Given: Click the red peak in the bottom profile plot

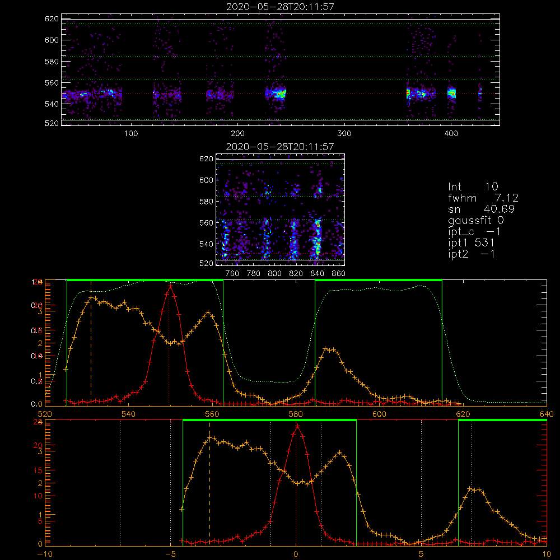Looking at the screenshot, I should pyautogui.click(x=297, y=426).
